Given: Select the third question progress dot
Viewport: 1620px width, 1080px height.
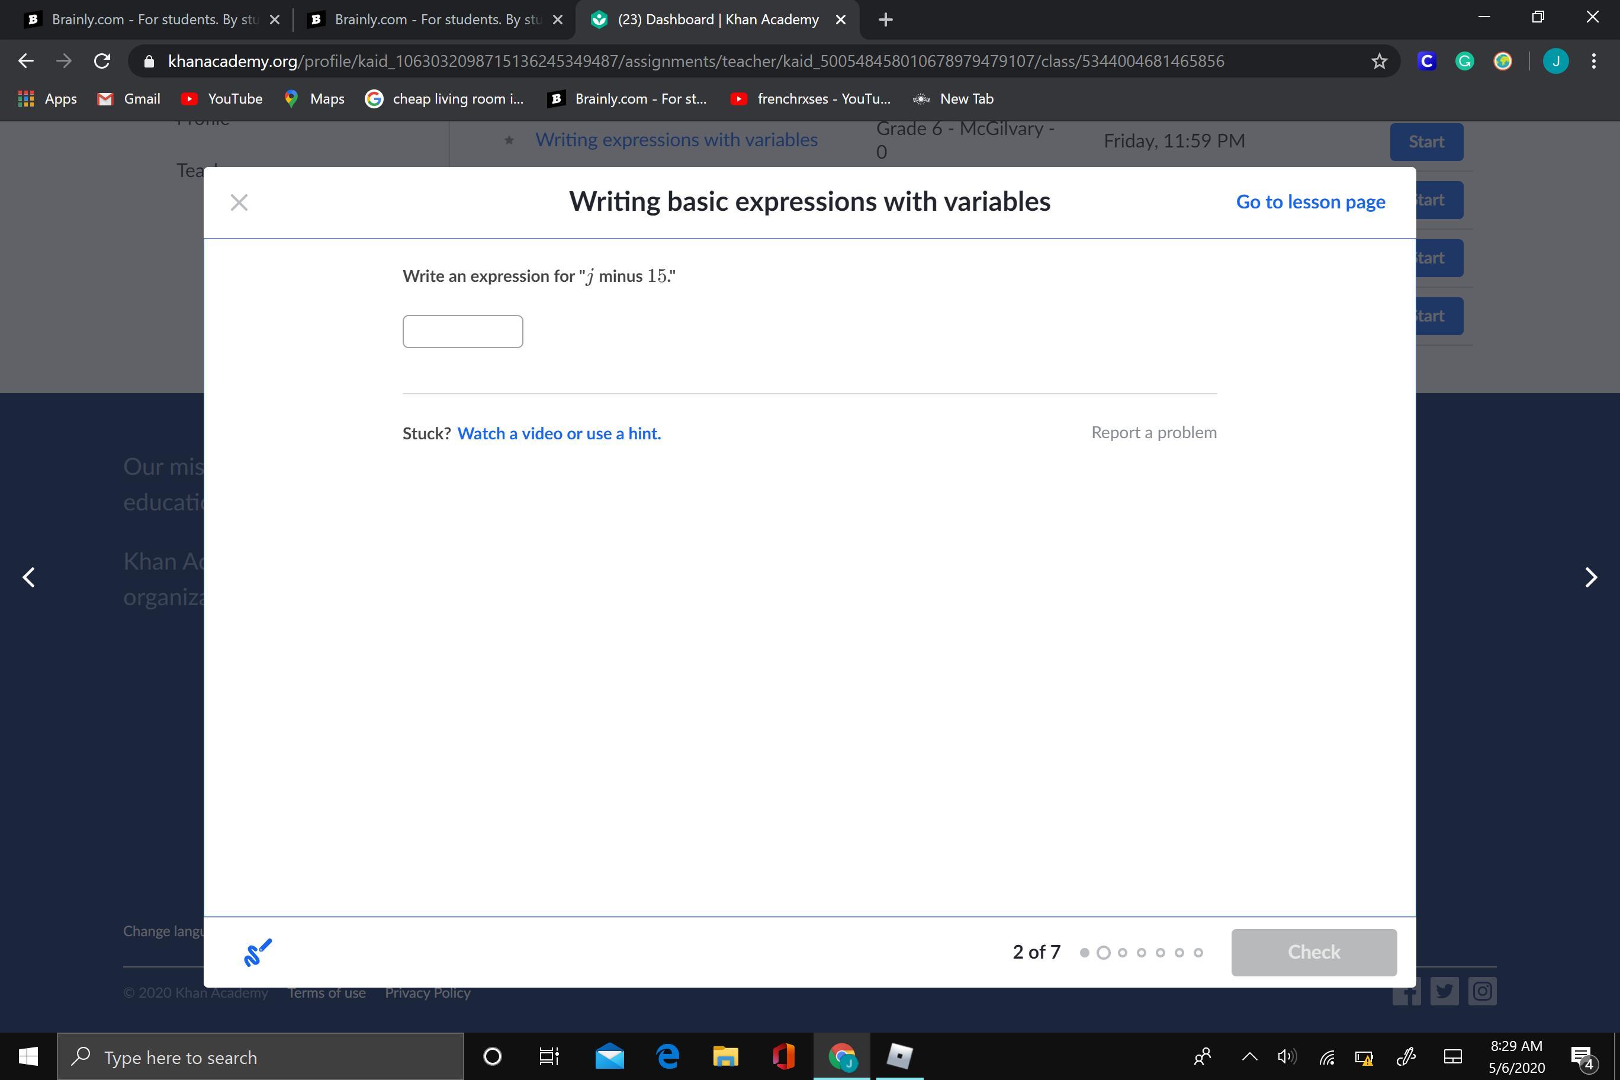Looking at the screenshot, I should (x=1122, y=953).
